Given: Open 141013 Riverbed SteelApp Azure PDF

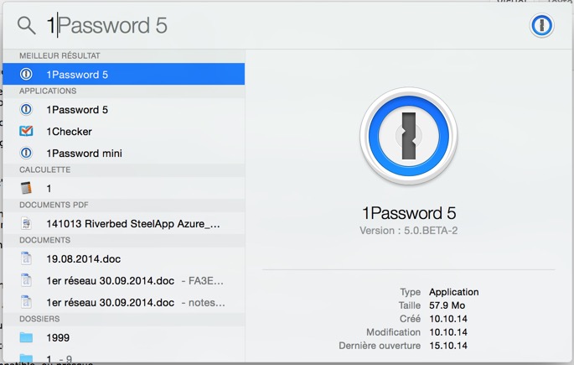Looking at the screenshot, I should click(x=124, y=223).
